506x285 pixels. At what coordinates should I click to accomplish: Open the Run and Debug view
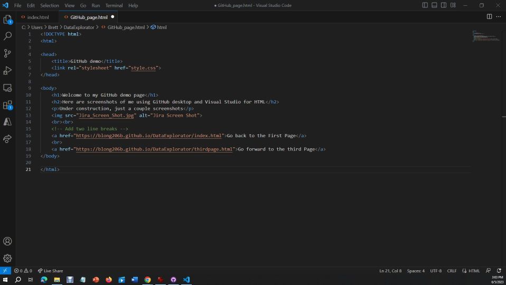pos(7,71)
